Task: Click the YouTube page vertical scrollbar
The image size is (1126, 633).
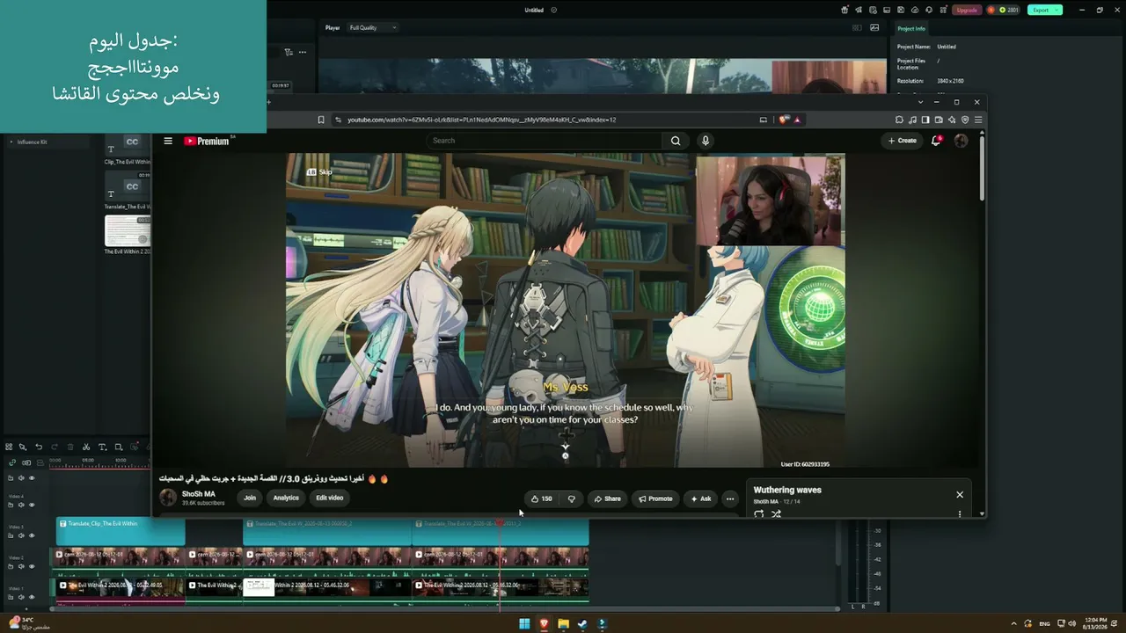Action: click(982, 167)
